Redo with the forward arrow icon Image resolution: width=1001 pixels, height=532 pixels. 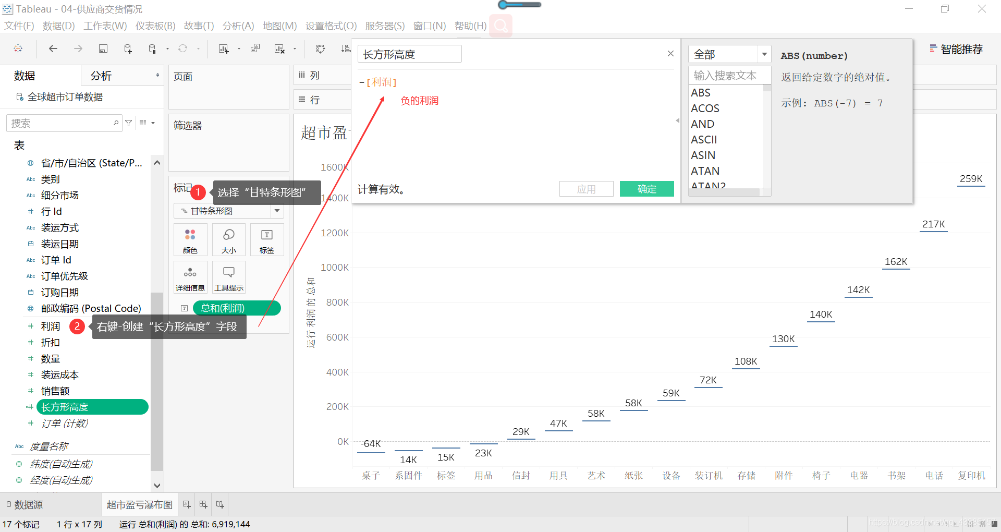click(x=78, y=49)
